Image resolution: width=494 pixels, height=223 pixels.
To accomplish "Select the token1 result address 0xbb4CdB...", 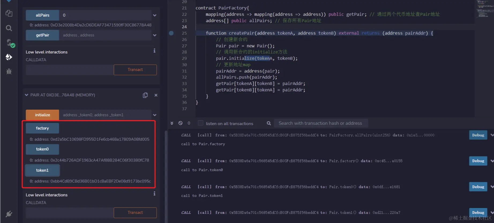I will click(x=101, y=181).
